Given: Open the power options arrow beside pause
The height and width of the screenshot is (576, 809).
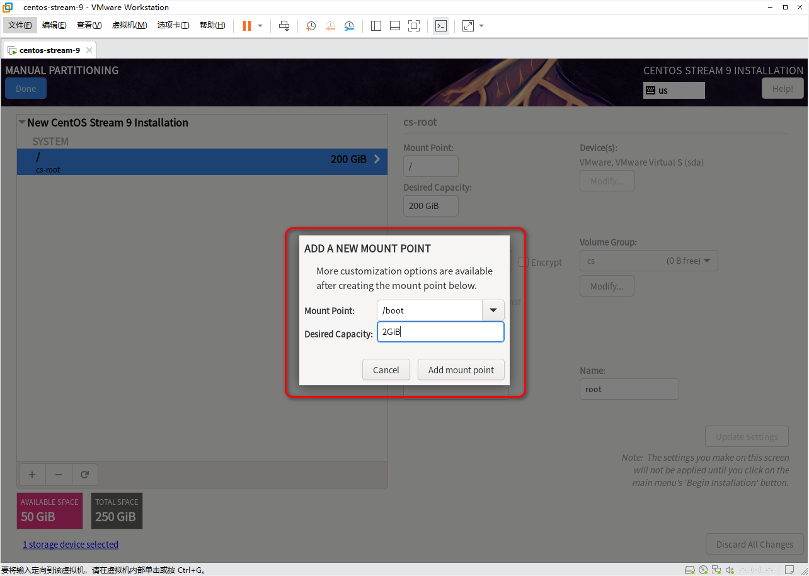Looking at the screenshot, I should coord(260,26).
